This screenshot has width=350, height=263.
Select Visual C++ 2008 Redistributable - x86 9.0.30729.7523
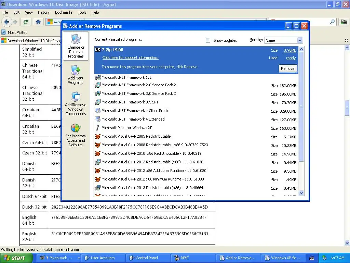point(197,145)
